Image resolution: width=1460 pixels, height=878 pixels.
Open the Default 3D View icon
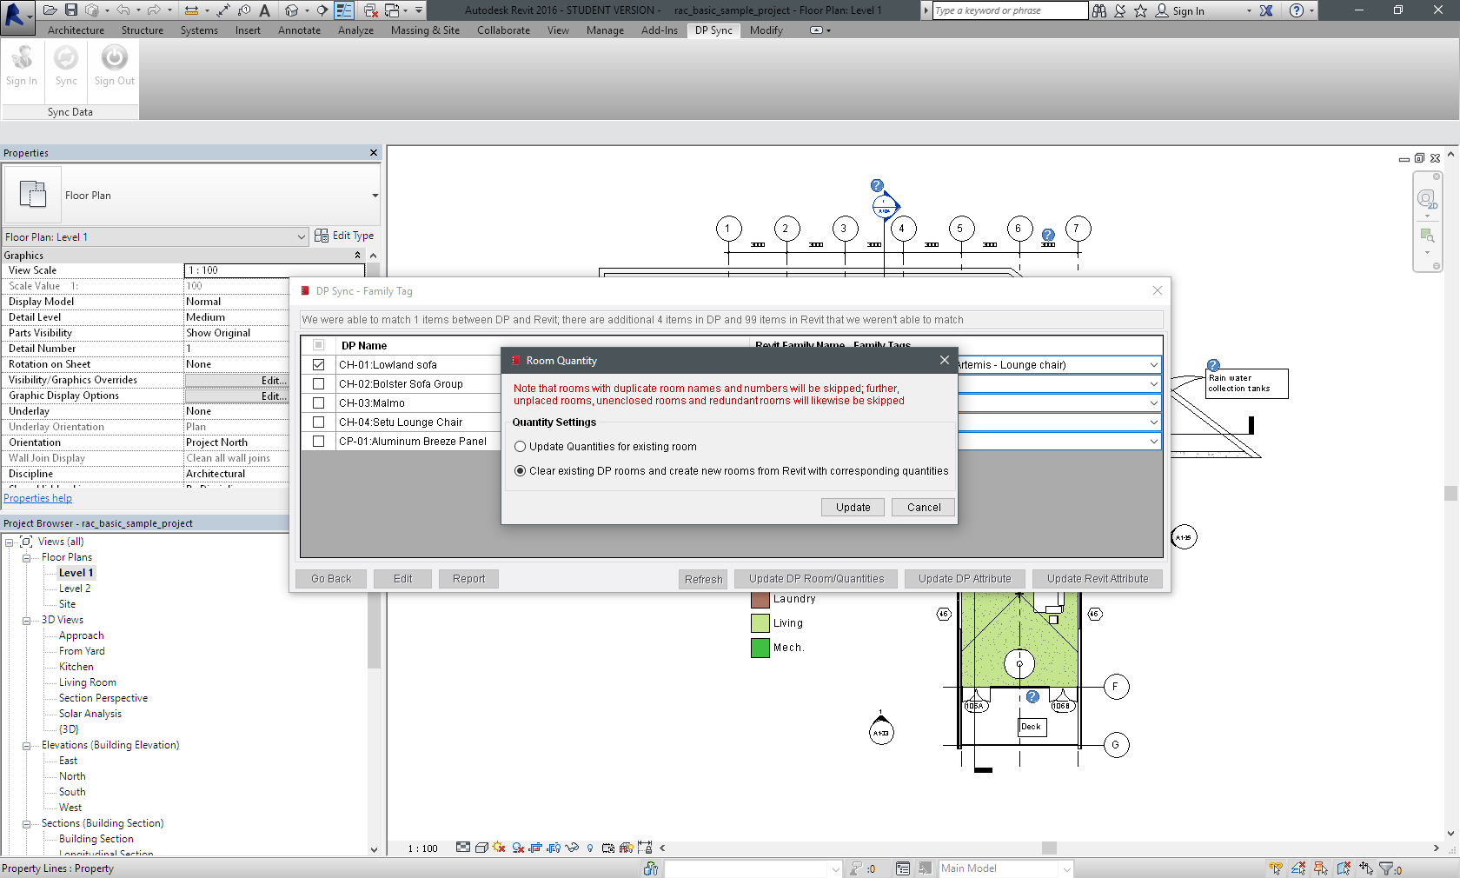(x=292, y=10)
